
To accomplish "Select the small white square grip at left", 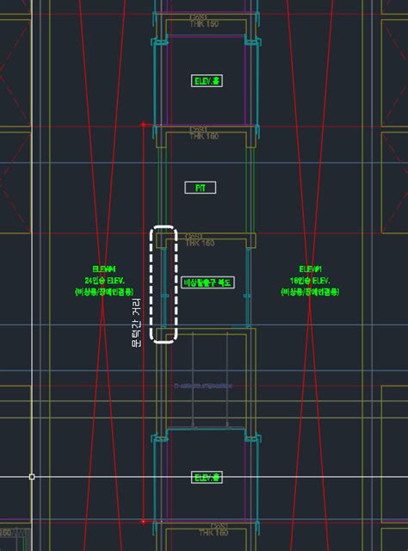I will click(x=32, y=477).
